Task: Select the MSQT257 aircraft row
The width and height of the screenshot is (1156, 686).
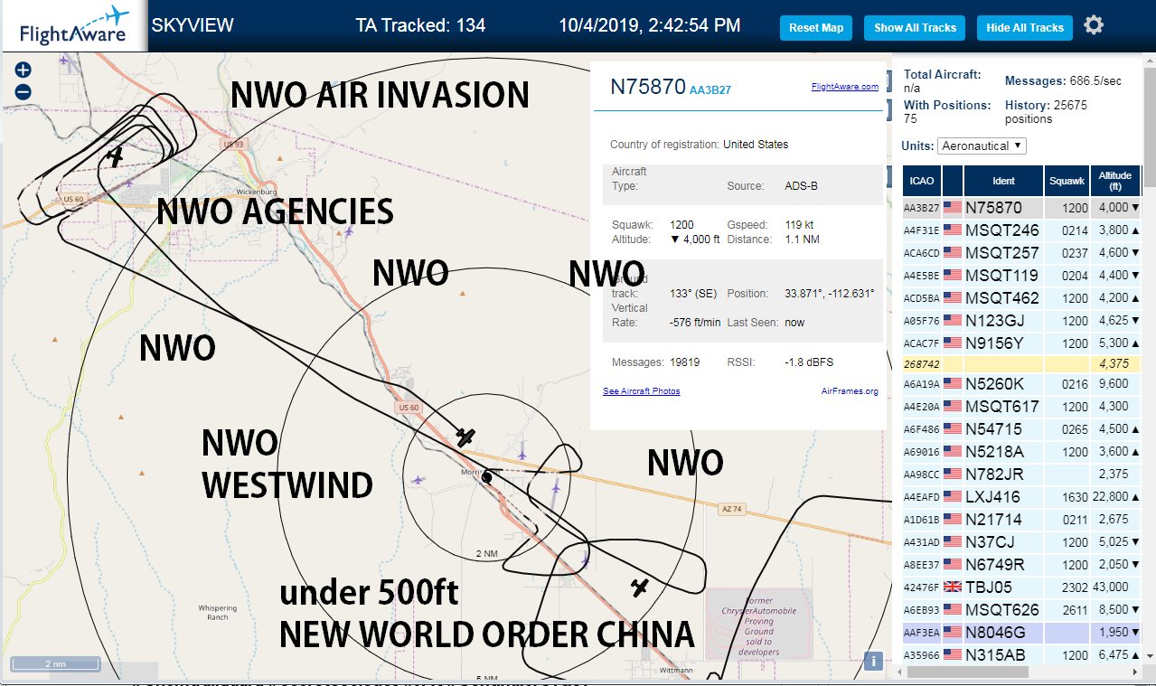Action: tap(1021, 253)
